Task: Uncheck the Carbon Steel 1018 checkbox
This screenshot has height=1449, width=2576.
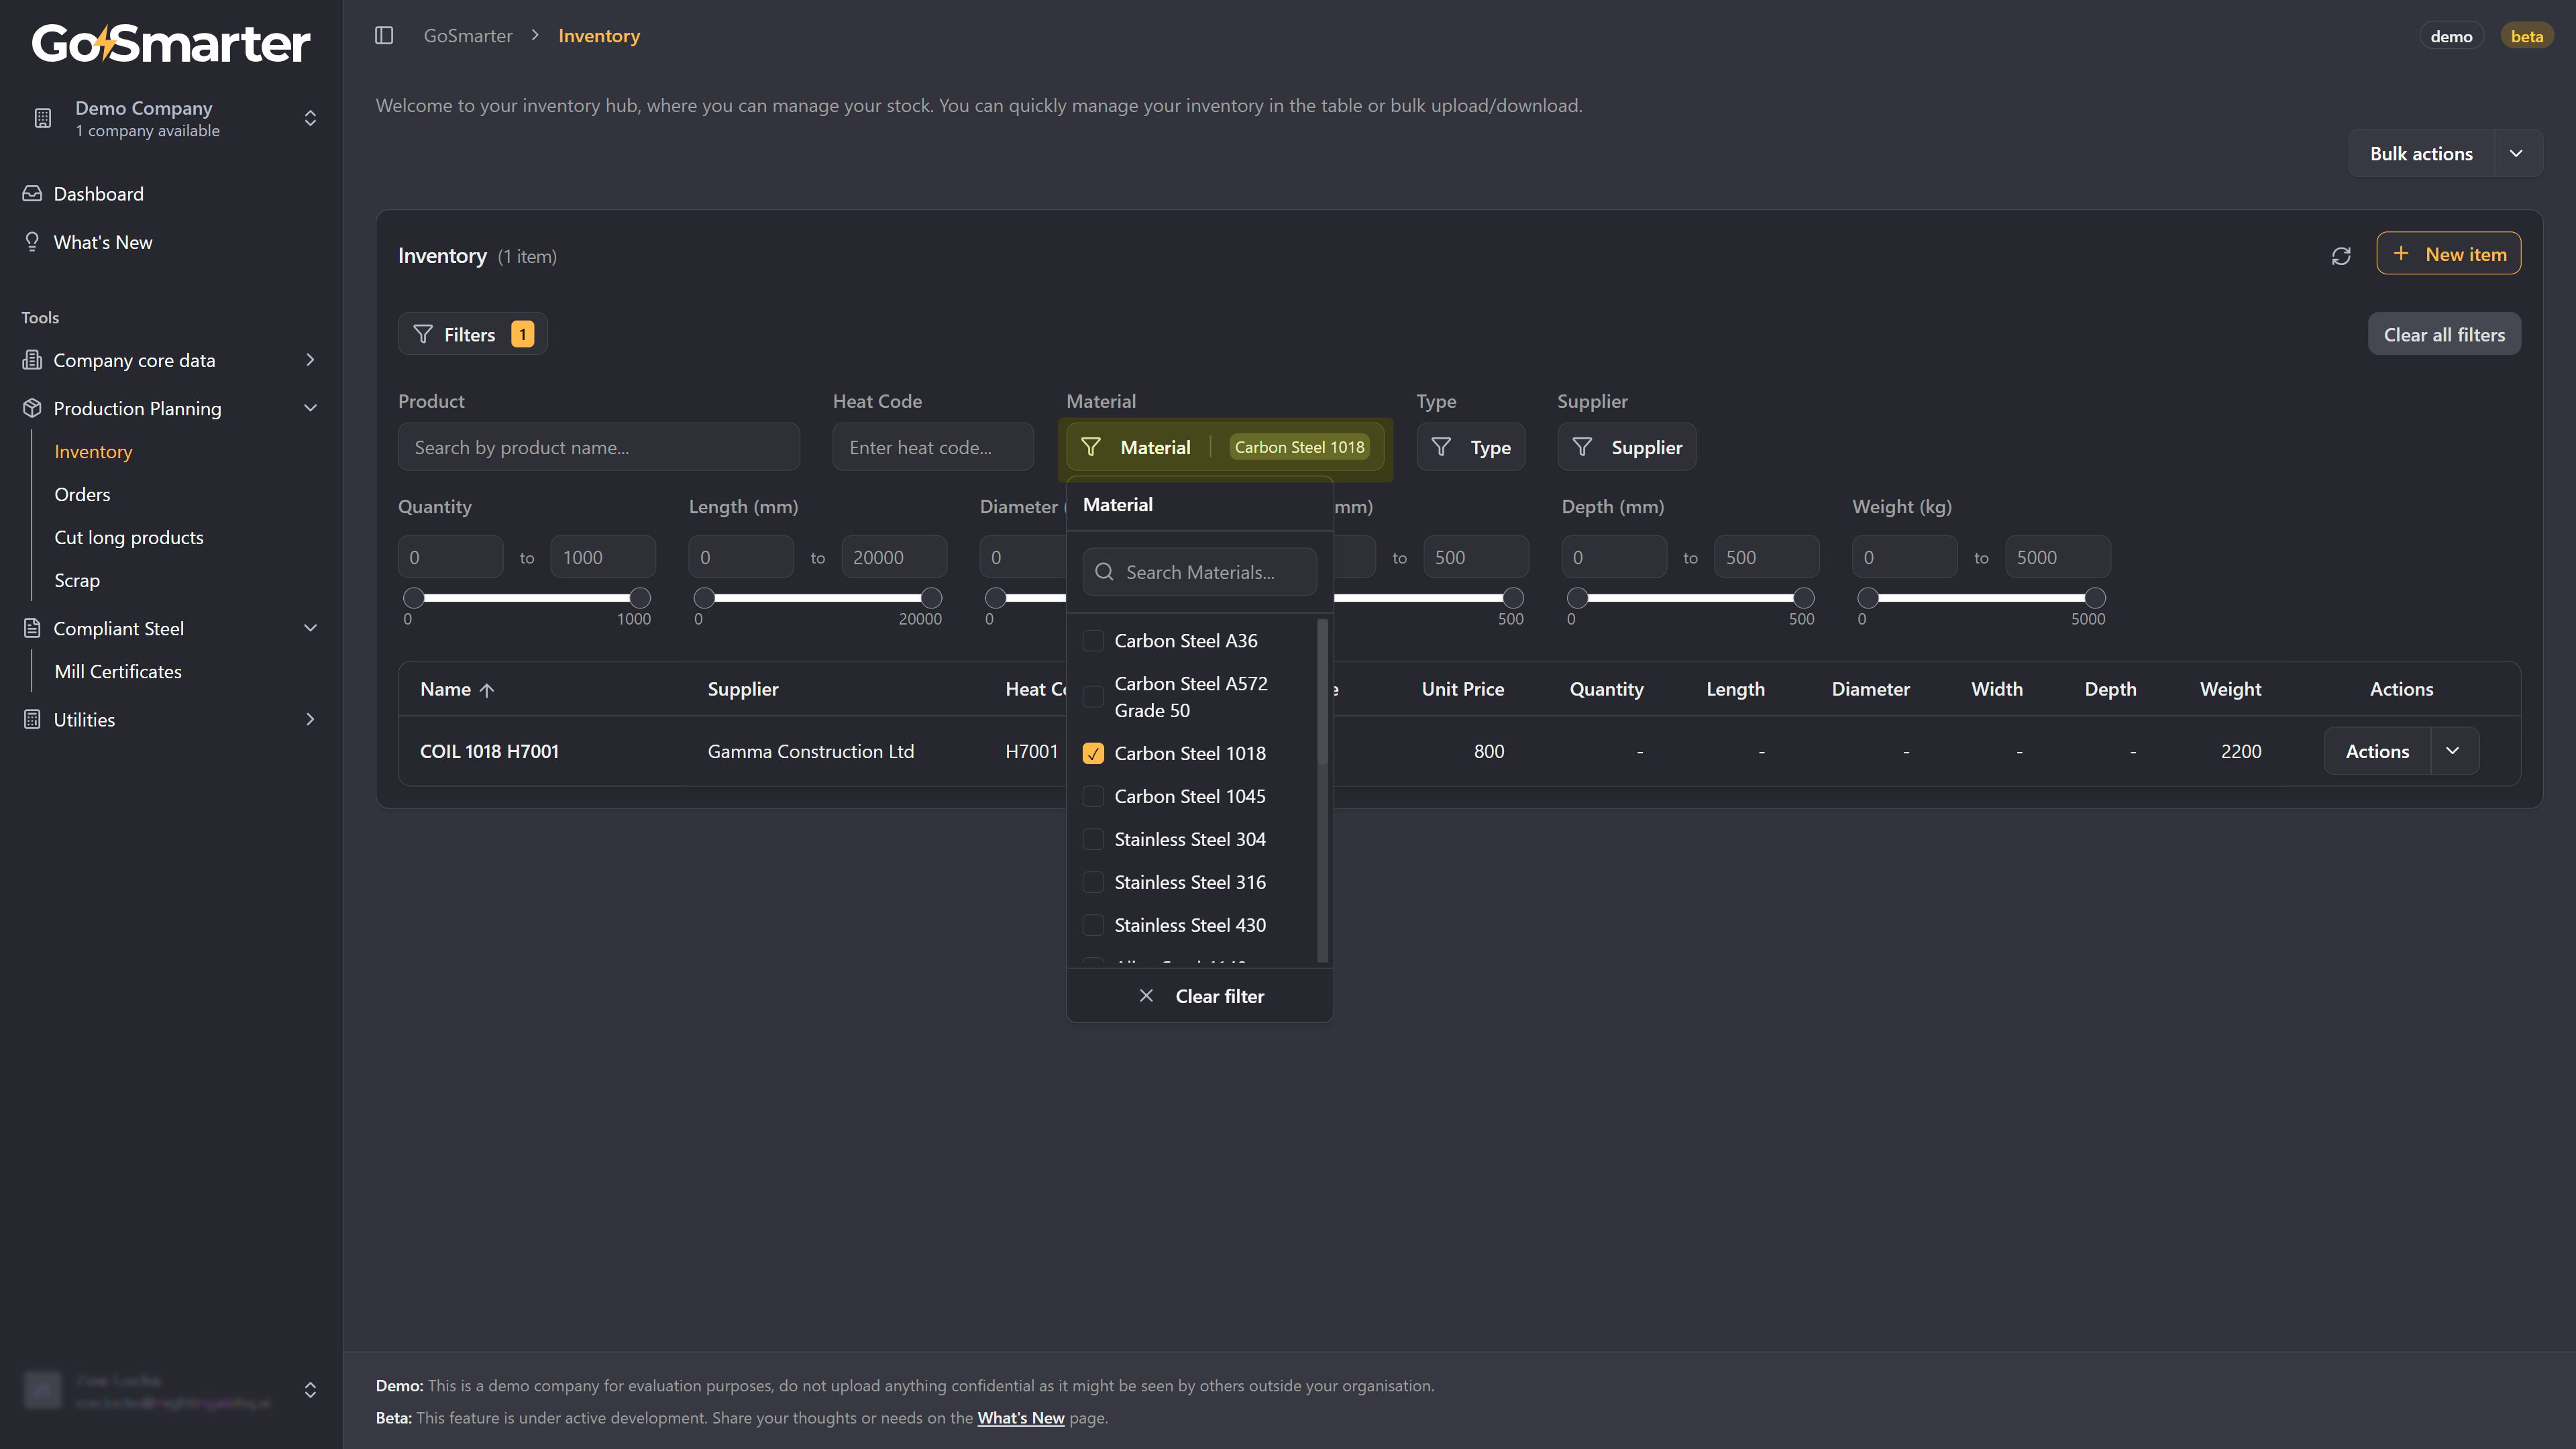Action: pos(1093,754)
